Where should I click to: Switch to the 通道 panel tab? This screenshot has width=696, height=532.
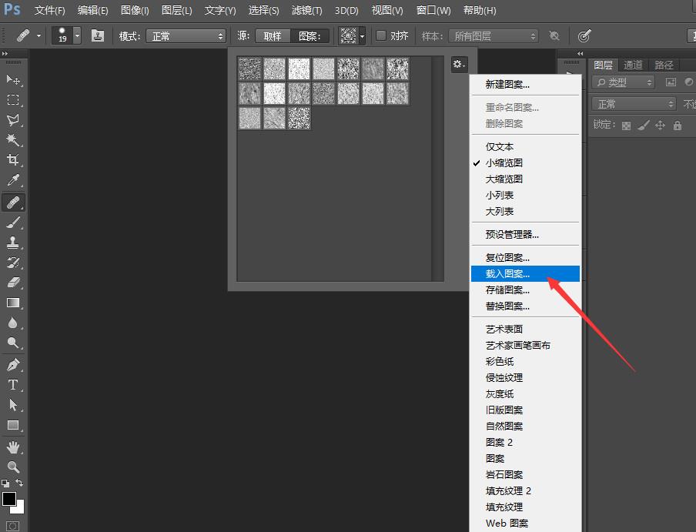coord(632,65)
